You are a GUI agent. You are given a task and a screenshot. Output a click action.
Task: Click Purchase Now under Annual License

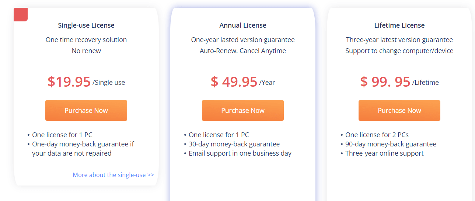click(243, 110)
